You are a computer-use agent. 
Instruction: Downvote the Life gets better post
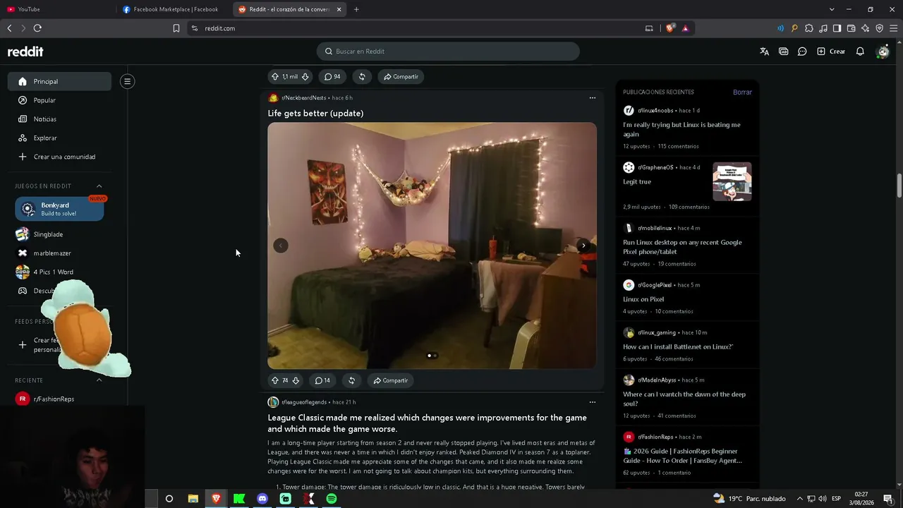[296, 380]
